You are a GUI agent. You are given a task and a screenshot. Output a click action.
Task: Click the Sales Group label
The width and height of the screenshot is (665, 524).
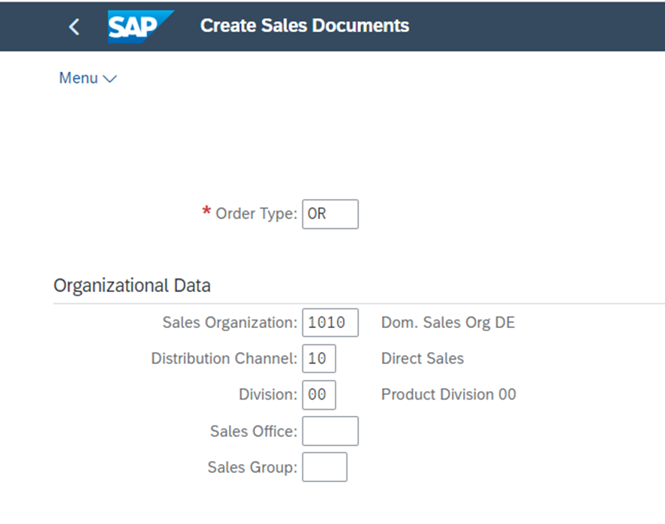coord(253,467)
